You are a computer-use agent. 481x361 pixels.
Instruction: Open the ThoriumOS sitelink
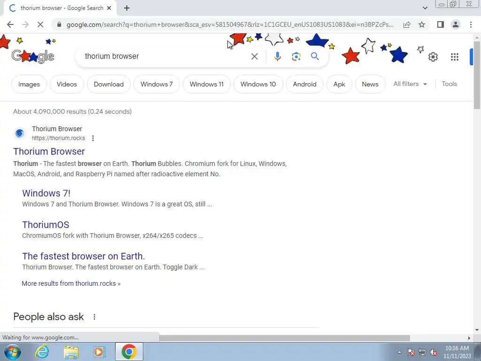tap(46, 225)
